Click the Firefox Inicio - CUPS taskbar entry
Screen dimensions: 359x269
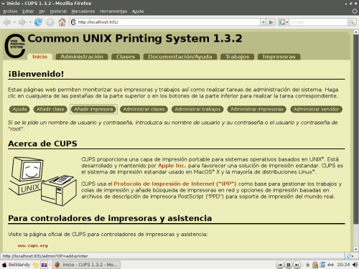click(86, 265)
